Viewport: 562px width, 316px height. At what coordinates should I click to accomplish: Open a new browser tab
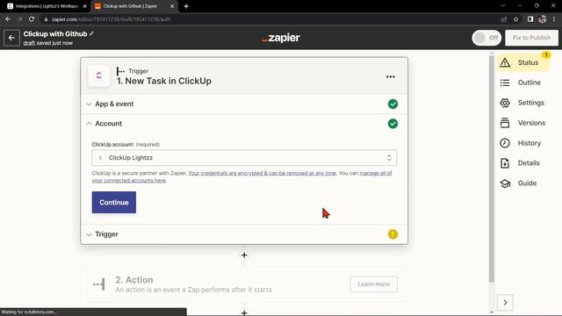click(186, 6)
